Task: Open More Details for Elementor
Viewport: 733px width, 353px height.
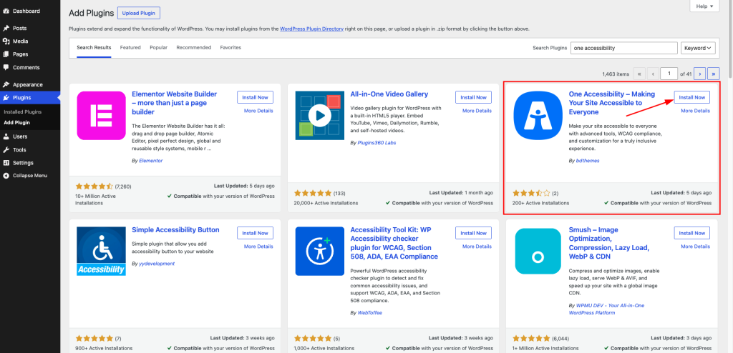Action: pyautogui.click(x=258, y=111)
